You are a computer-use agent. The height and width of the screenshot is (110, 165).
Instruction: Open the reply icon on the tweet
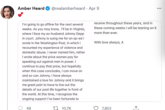click(x=20, y=108)
